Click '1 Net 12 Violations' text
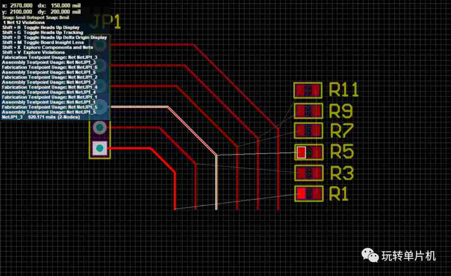This screenshot has width=451, height=276. click(24, 23)
